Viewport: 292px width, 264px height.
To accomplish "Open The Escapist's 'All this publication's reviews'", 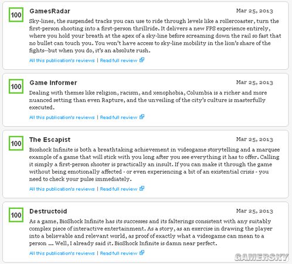I will tap(62, 189).
